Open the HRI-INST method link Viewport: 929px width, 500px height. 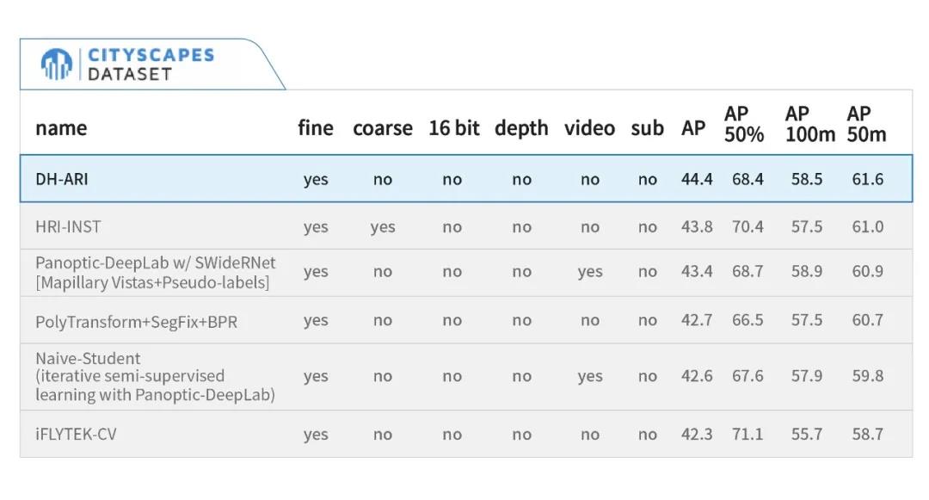pos(68,227)
